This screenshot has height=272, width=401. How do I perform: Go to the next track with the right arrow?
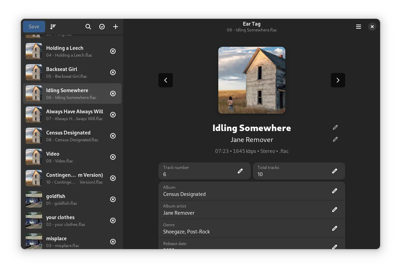338,80
